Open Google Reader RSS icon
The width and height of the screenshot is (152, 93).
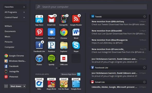76,19
